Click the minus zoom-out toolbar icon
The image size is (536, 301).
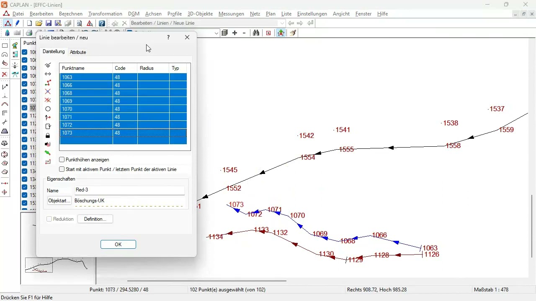click(244, 33)
